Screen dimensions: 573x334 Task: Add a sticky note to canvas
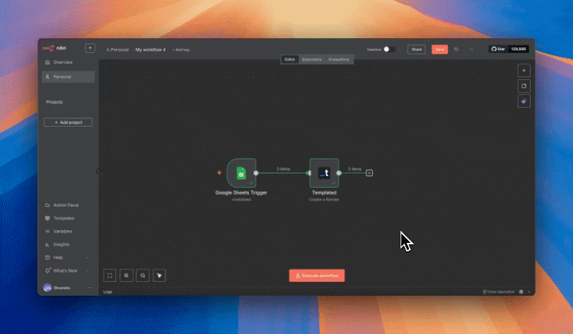[x=524, y=86]
